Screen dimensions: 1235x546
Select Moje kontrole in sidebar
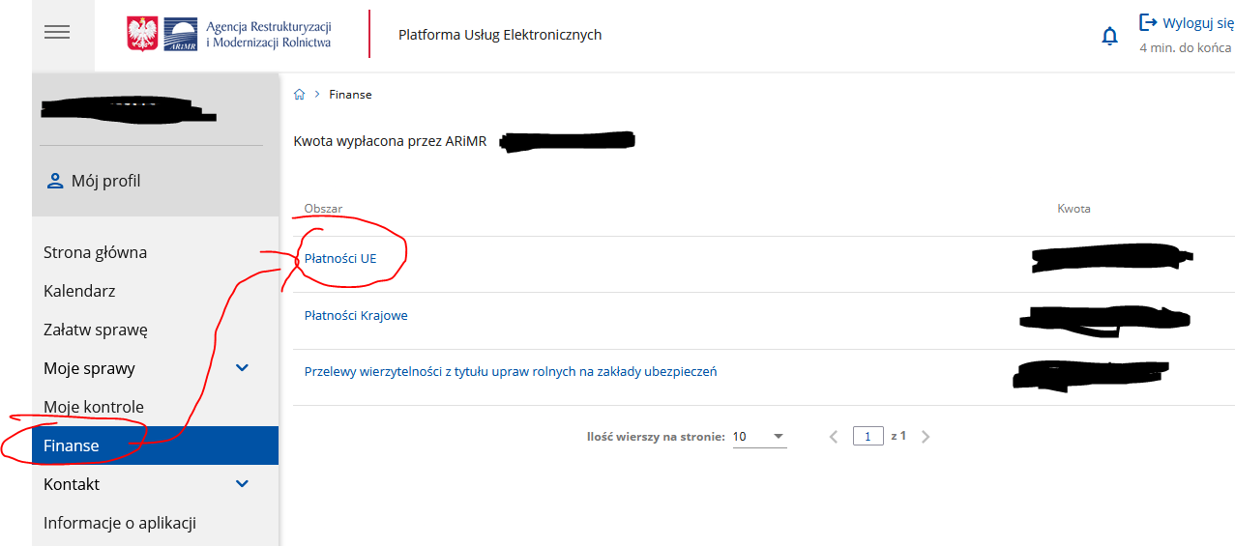[x=93, y=407]
